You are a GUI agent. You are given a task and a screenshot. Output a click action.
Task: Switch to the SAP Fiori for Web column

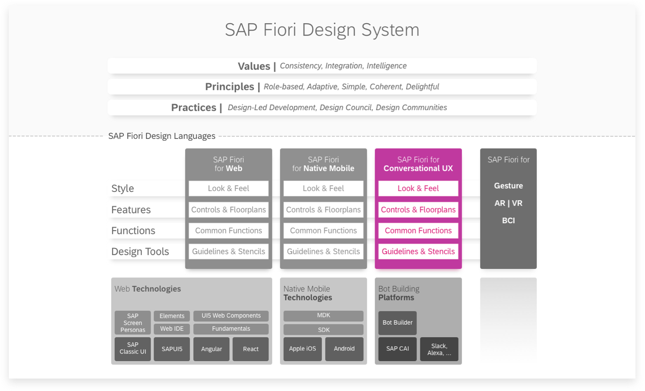coord(228,164)
